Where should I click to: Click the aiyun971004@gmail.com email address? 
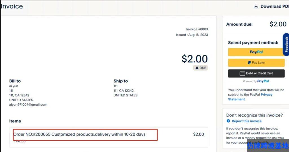pos(28,105)
